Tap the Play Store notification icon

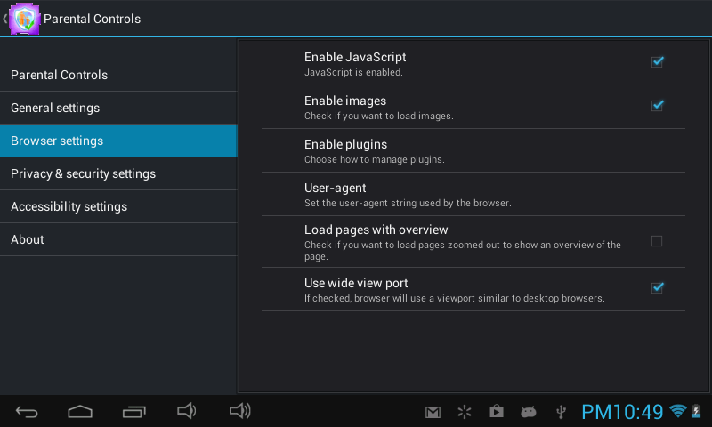(496, 411)
